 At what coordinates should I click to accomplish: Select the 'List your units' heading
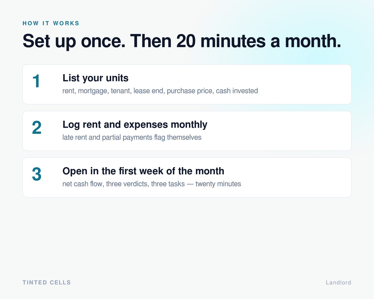coord(95,78)
